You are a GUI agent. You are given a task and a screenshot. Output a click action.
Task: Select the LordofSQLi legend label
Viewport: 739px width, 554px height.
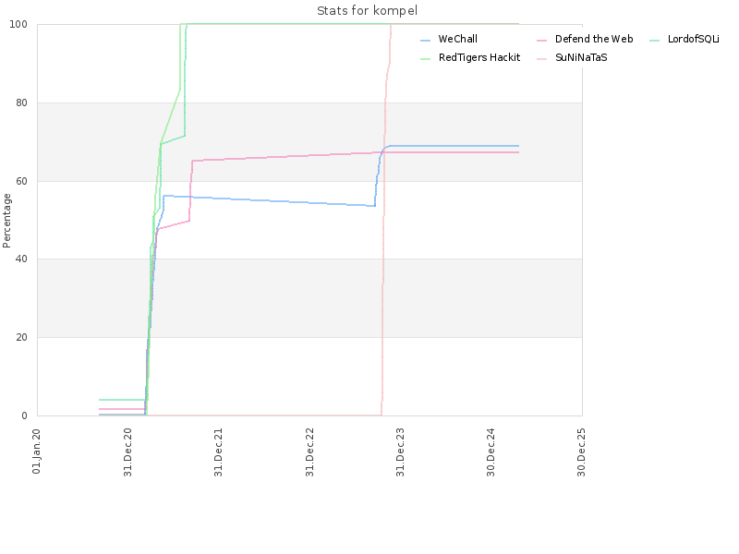click(x=694, y=39)
